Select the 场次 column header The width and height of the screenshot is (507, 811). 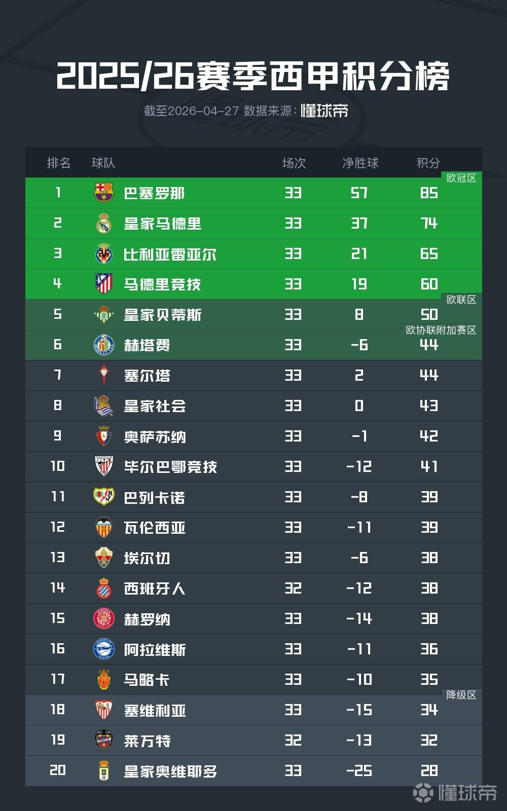tap(294, 163)
